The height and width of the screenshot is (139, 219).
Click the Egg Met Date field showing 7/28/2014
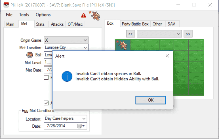(x=65, y=126)
